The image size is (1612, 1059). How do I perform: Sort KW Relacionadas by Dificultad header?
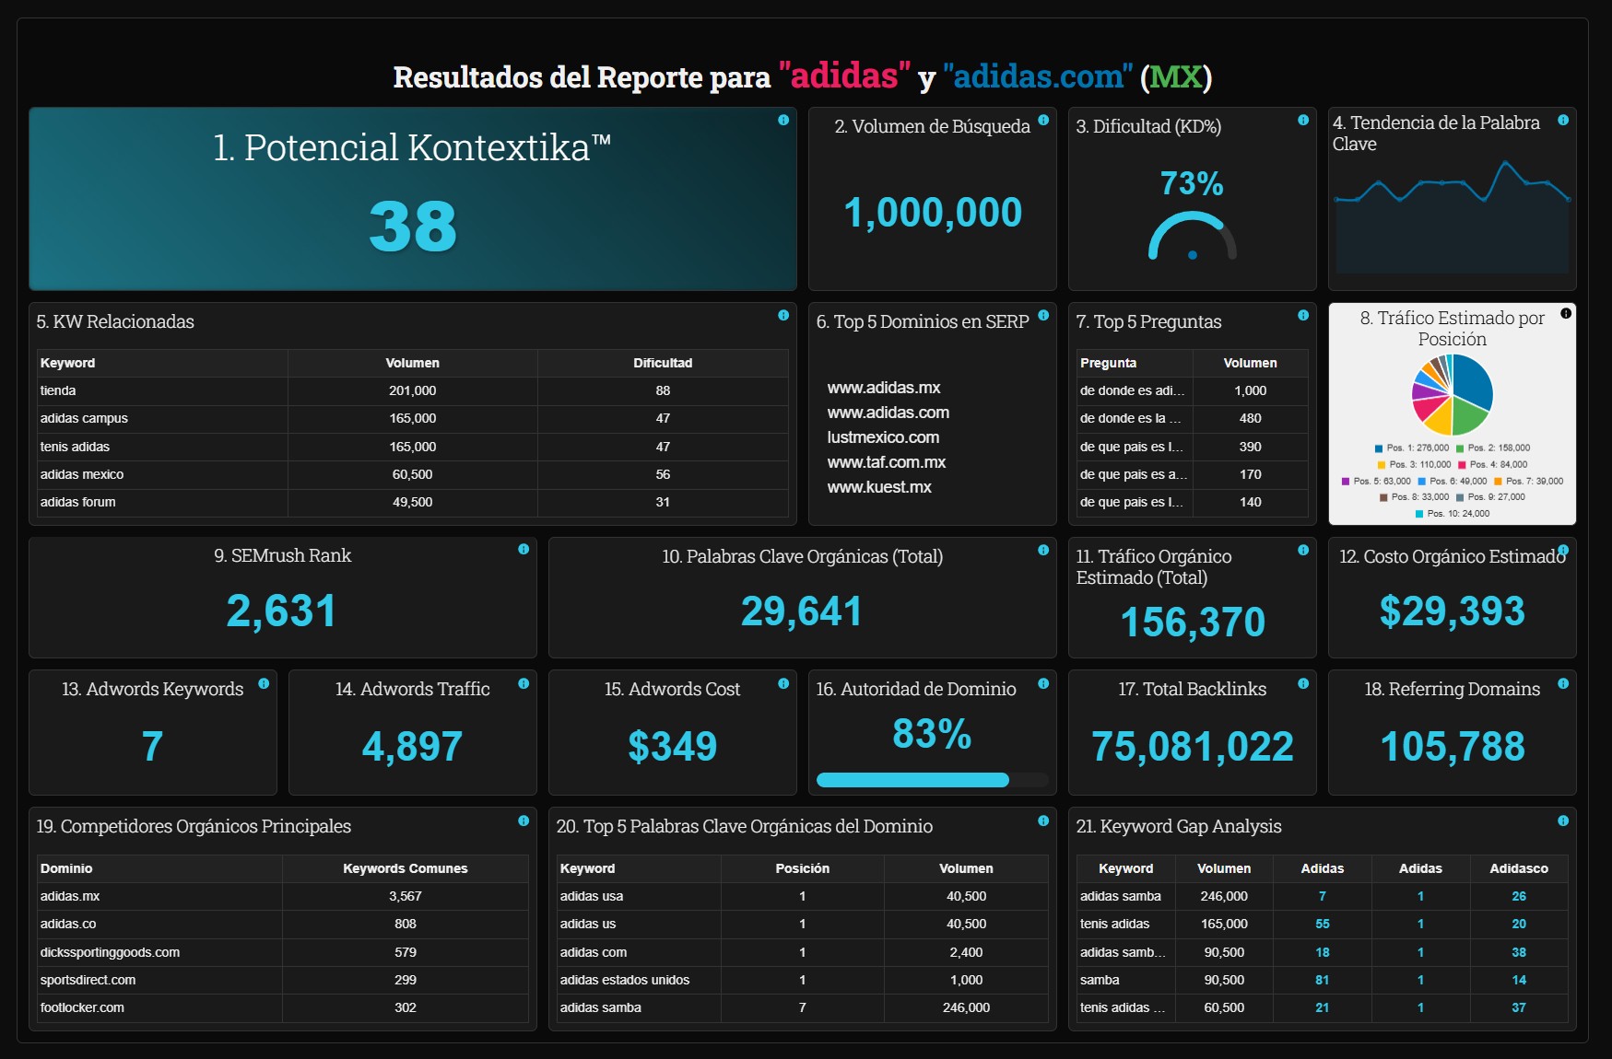click(663, 363)
